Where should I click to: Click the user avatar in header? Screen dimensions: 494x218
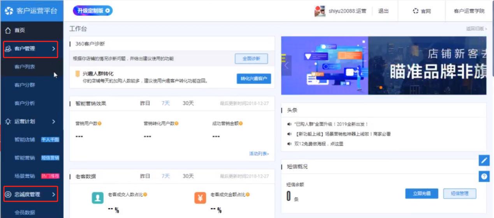[320, 11]
